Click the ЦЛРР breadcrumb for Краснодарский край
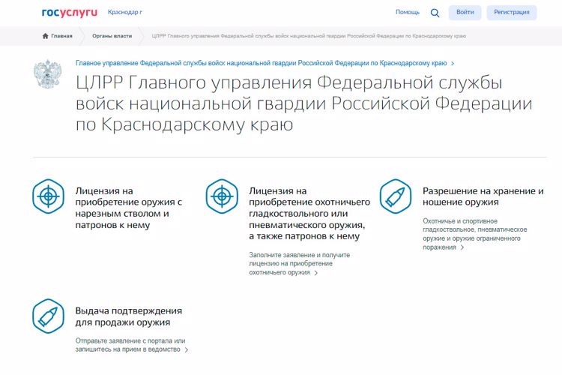The height and width of the screenshot is (375, 562). 309,36
